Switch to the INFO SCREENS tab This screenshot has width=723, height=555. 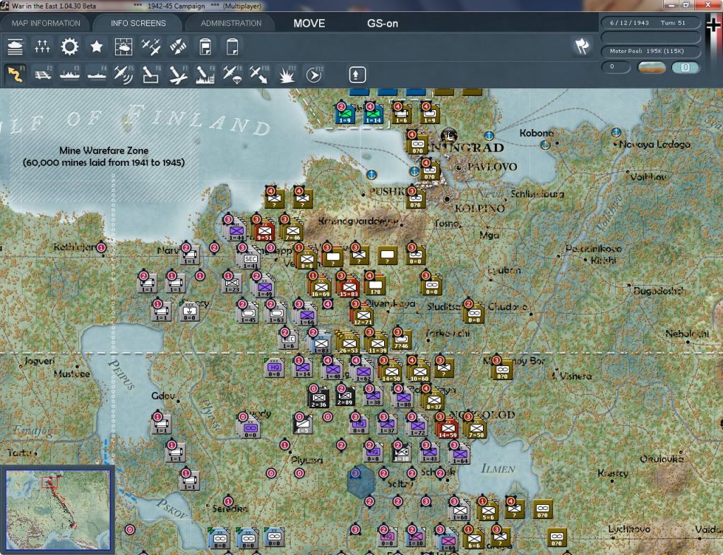point(138,23)
